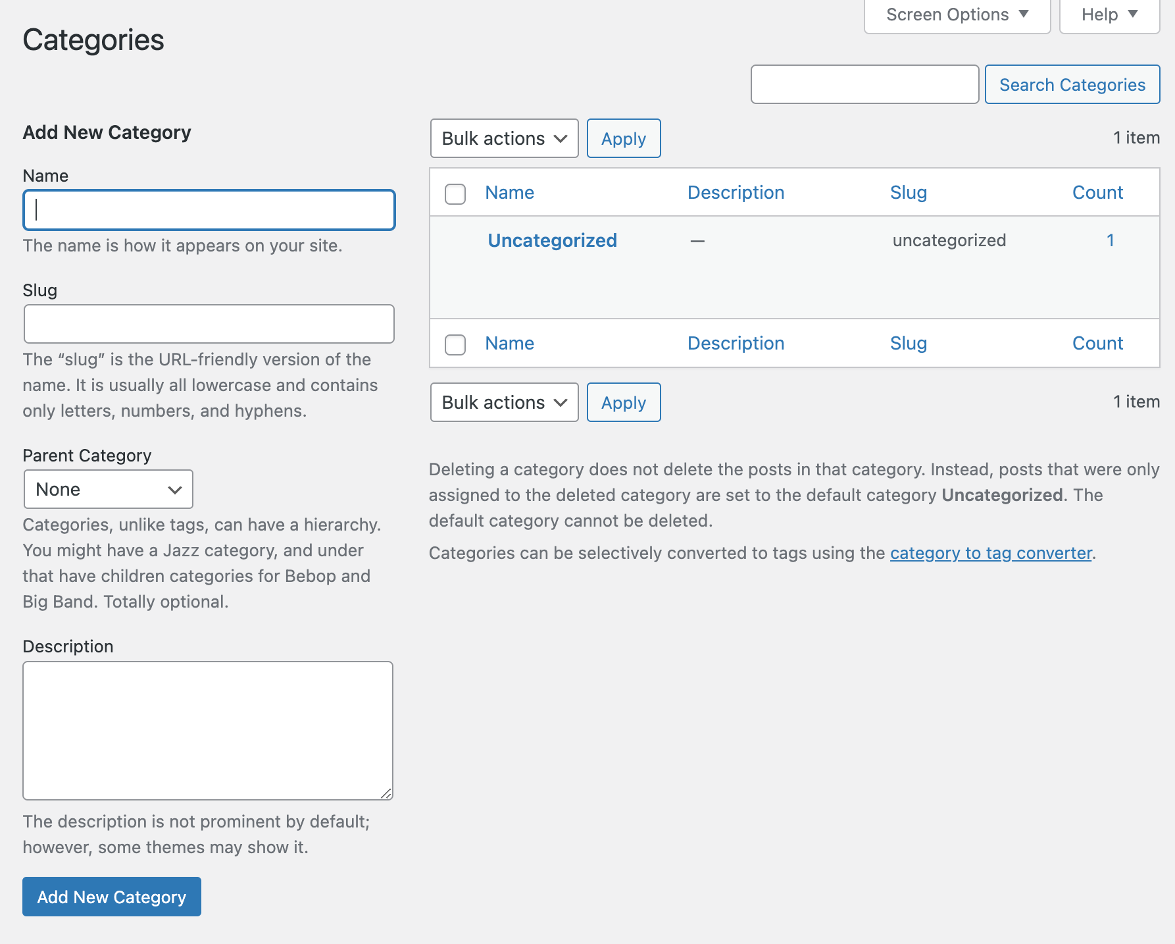Click the Categories page heading

[93, 40]
